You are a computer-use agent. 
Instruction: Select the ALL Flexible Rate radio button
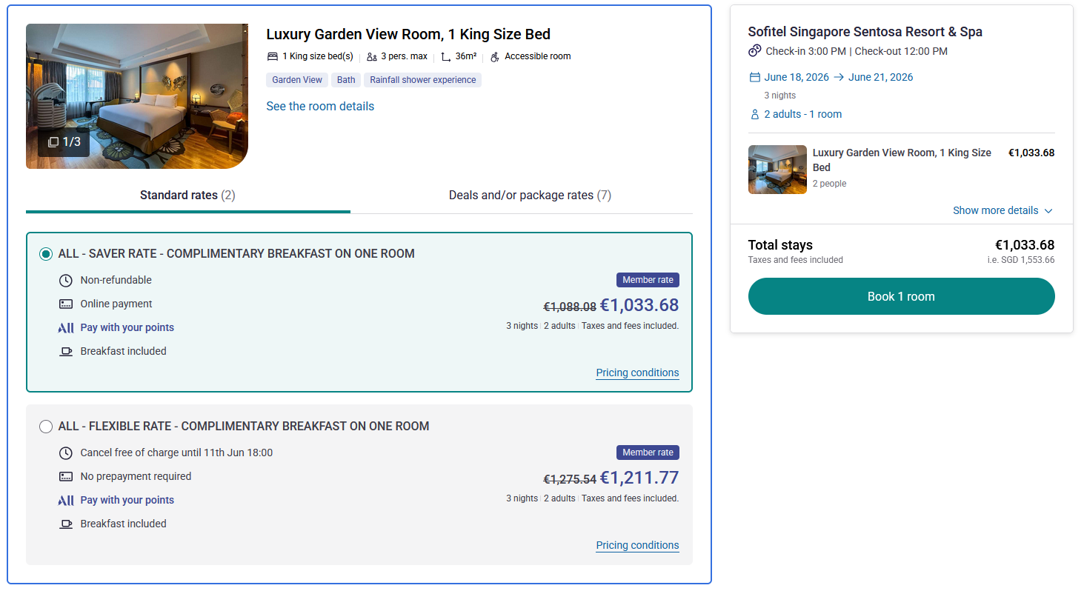point(46,427)
